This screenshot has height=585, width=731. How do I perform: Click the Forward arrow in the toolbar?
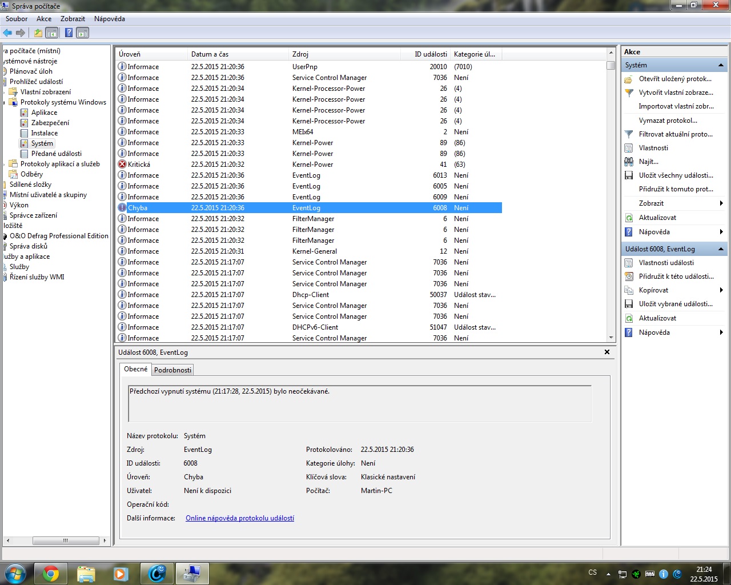(21, 33)
